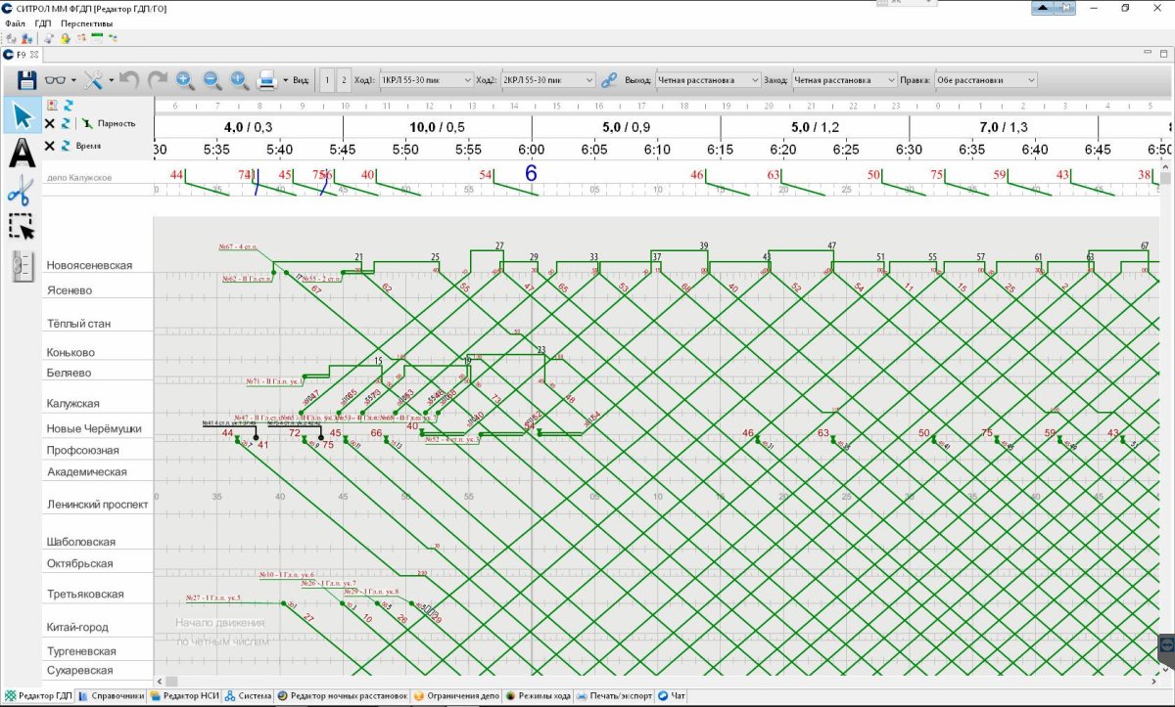Toggle view button 1 next to Вид

(328, 80)
